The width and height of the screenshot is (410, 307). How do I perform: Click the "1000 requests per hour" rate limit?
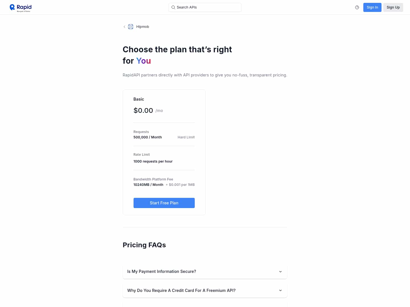point(153,161)
